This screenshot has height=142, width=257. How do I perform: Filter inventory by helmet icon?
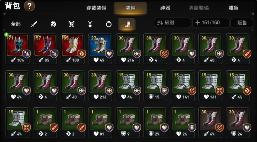[x=53, y=24]
